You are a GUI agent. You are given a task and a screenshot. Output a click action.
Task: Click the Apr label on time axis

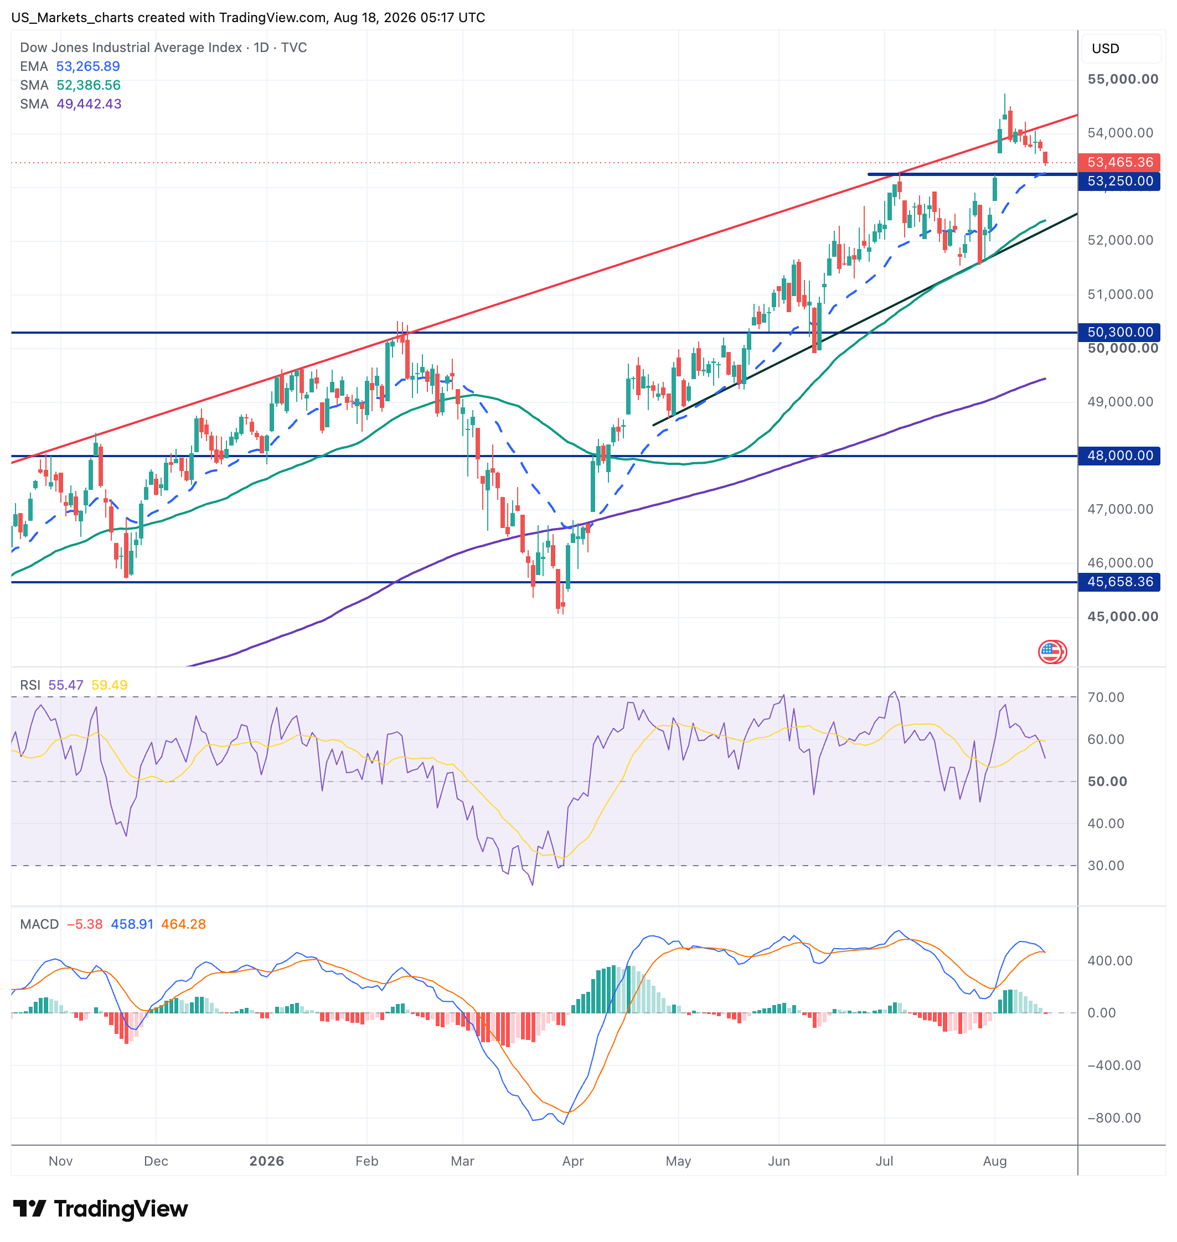click(573, 1161)
